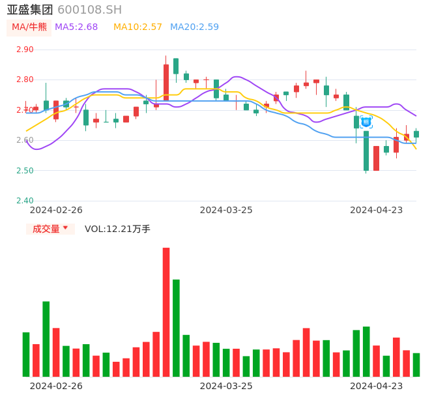Click the red dropdown arrow beside 成交量
This screenshot has width=447, height=395.
point(65,228)
